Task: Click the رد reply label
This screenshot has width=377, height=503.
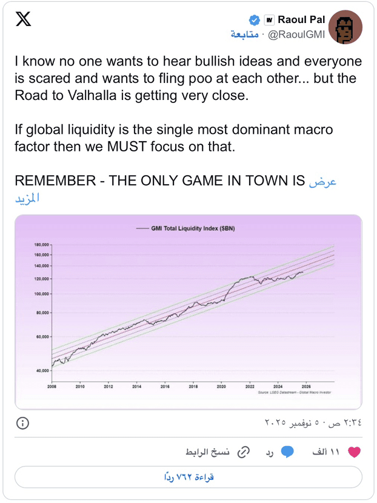Action: pyautogui.click(x=269, y=452)
